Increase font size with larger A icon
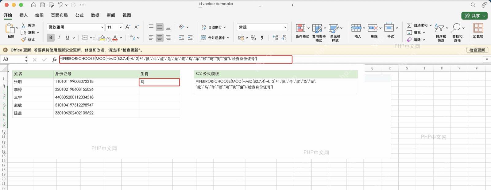 [x=128, y=27]
